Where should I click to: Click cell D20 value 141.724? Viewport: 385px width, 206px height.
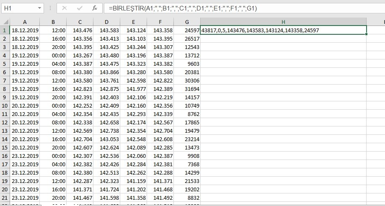(x=106, y=189)
